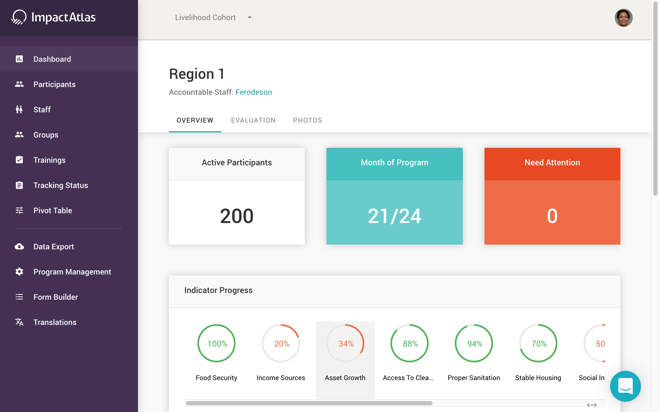Click the Tracking Status clipboard icon

(19, 185)
